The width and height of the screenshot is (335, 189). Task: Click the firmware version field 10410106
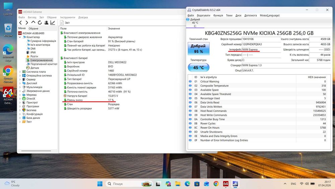(x=261, y=39)
